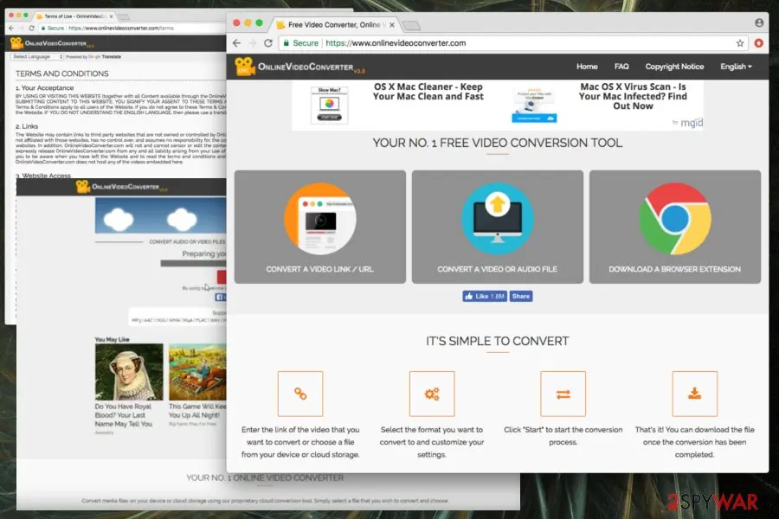The height and width of the screenshot is (519, 779).
Task: Click the '1. Your Acceptance' section heading
Action: click(45, 88)
